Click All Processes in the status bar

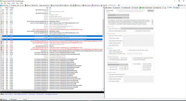13,100
